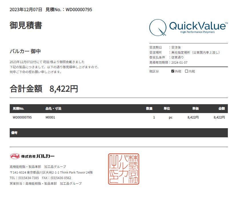
Task: Select the 株式会社バルカー footer logo
Action: coord(31,156)
